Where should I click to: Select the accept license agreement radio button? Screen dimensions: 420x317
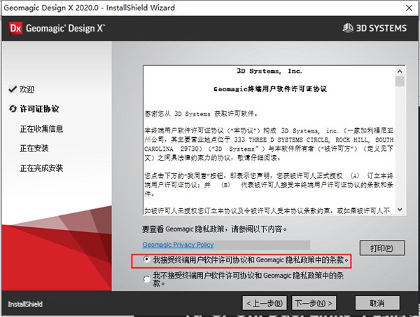click(146, 259)
